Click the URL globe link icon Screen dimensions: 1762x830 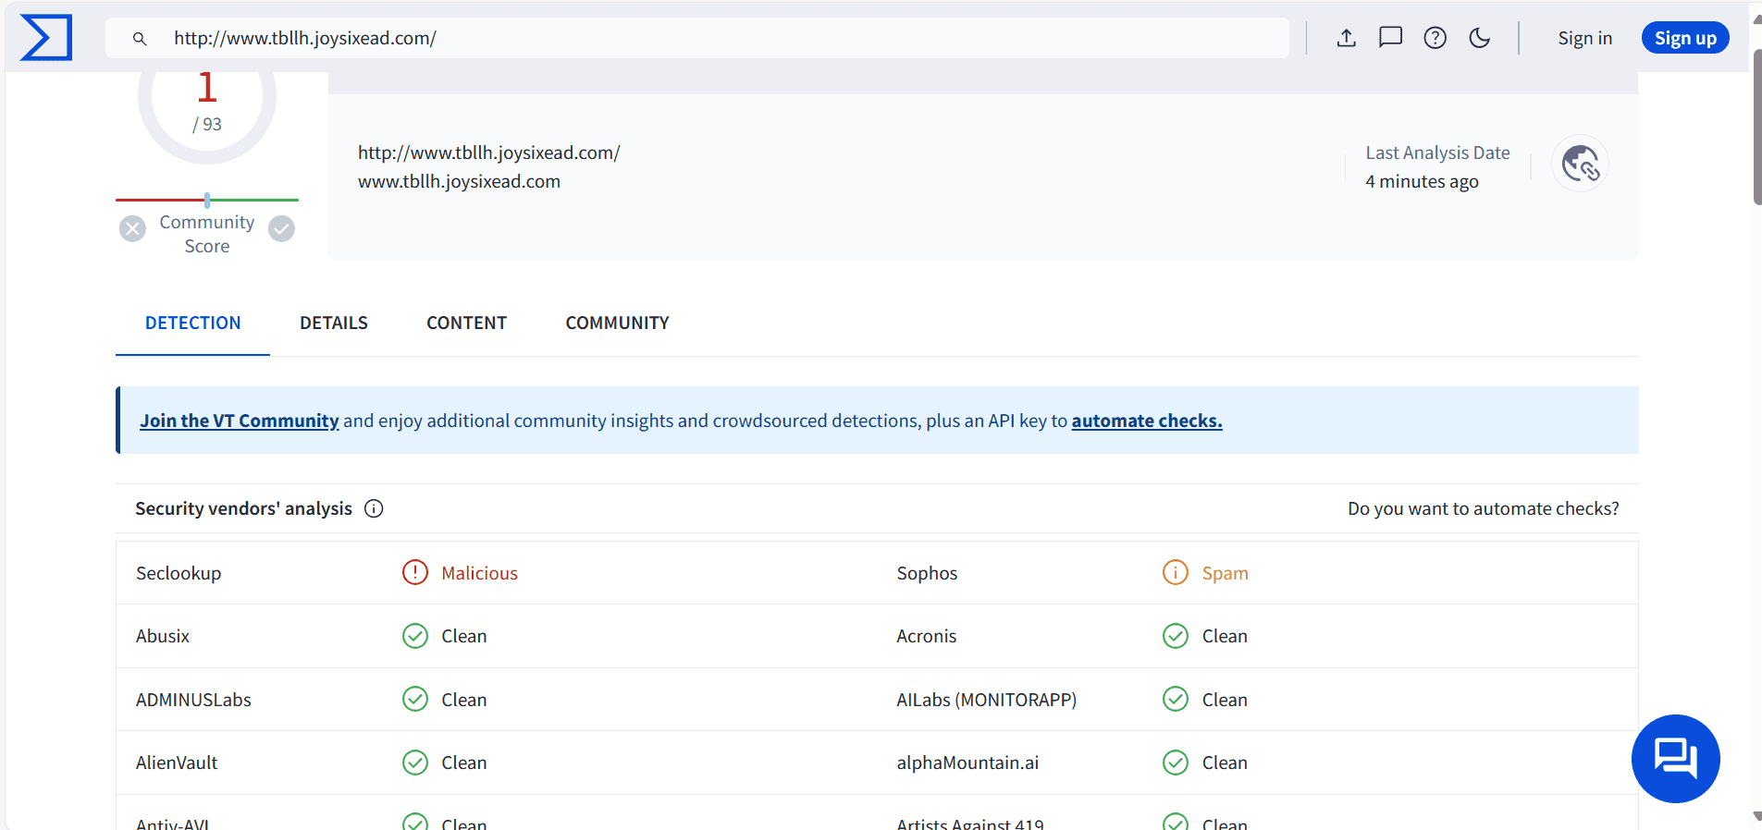(1580, 164)
